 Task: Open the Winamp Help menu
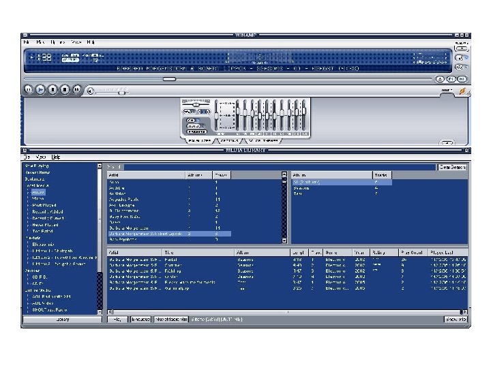(x=91, y=42)
